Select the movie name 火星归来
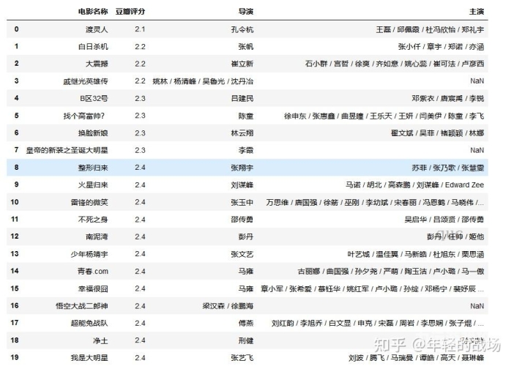This screenshot has width=514, height=366. 93,185
